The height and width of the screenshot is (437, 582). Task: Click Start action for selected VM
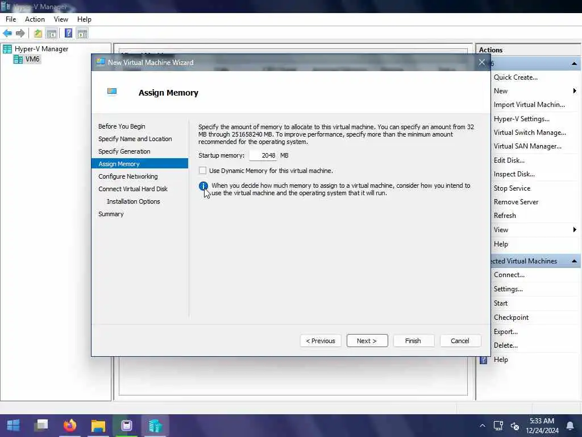(x=501, y=303)
